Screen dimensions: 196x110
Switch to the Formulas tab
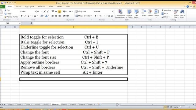41,7
